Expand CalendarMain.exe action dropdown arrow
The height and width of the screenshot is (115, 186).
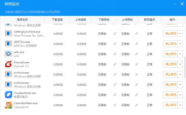click(180, 105)
